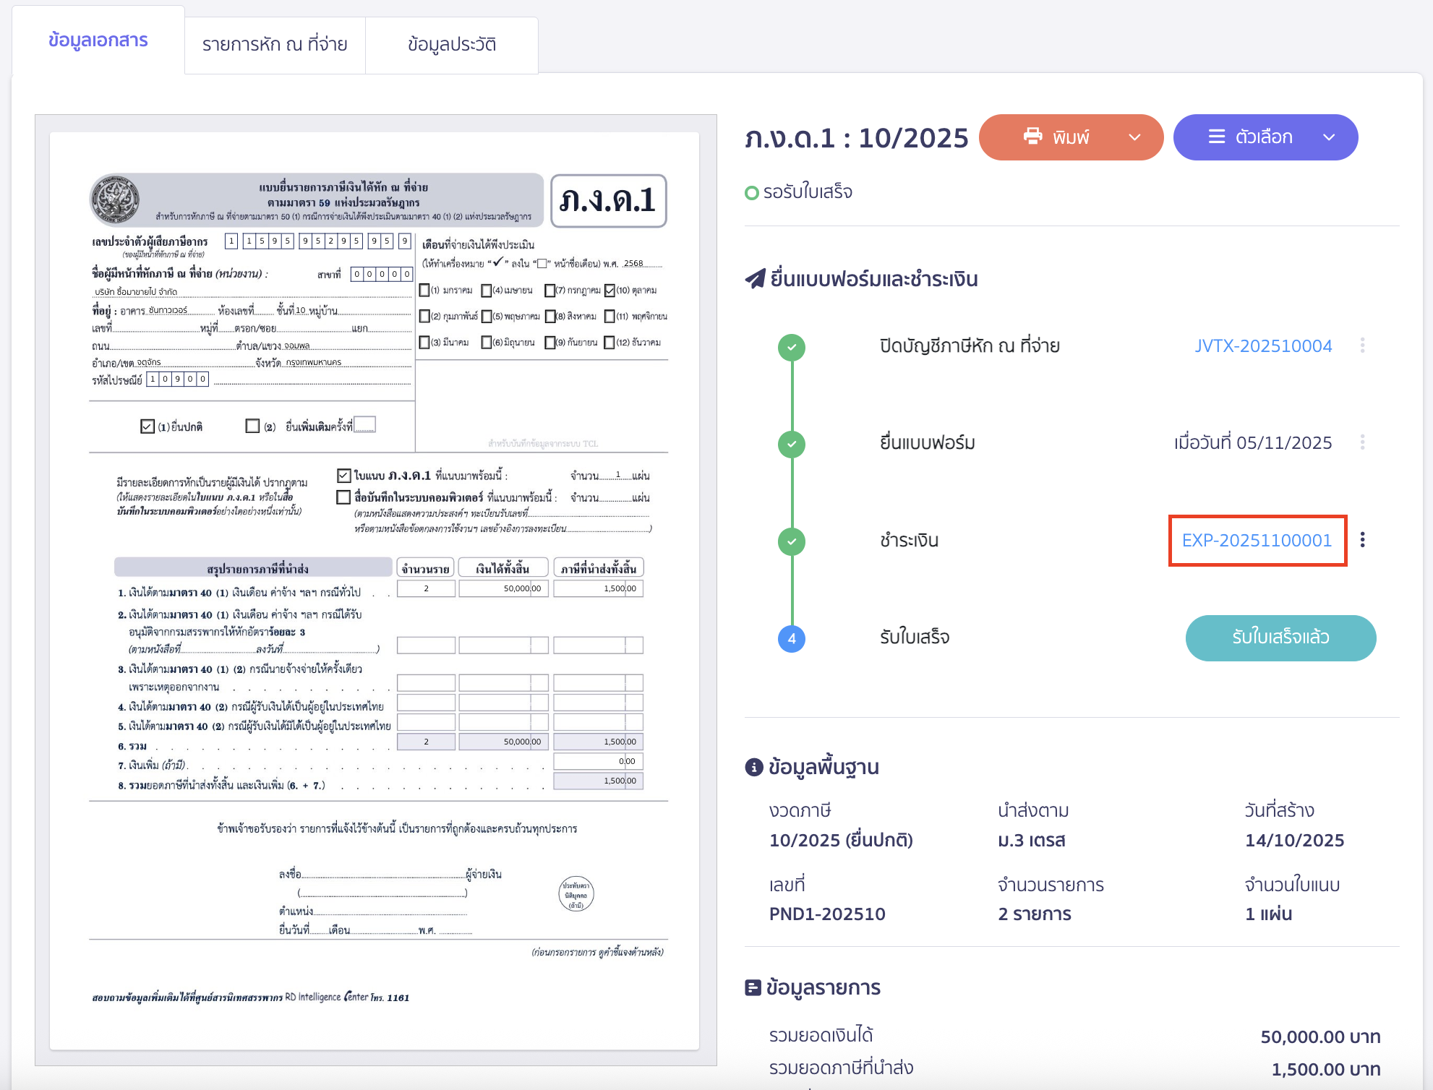
Task: Click the document icon next to ข้อมูลรายการ
Action: (x=752, y=987)
